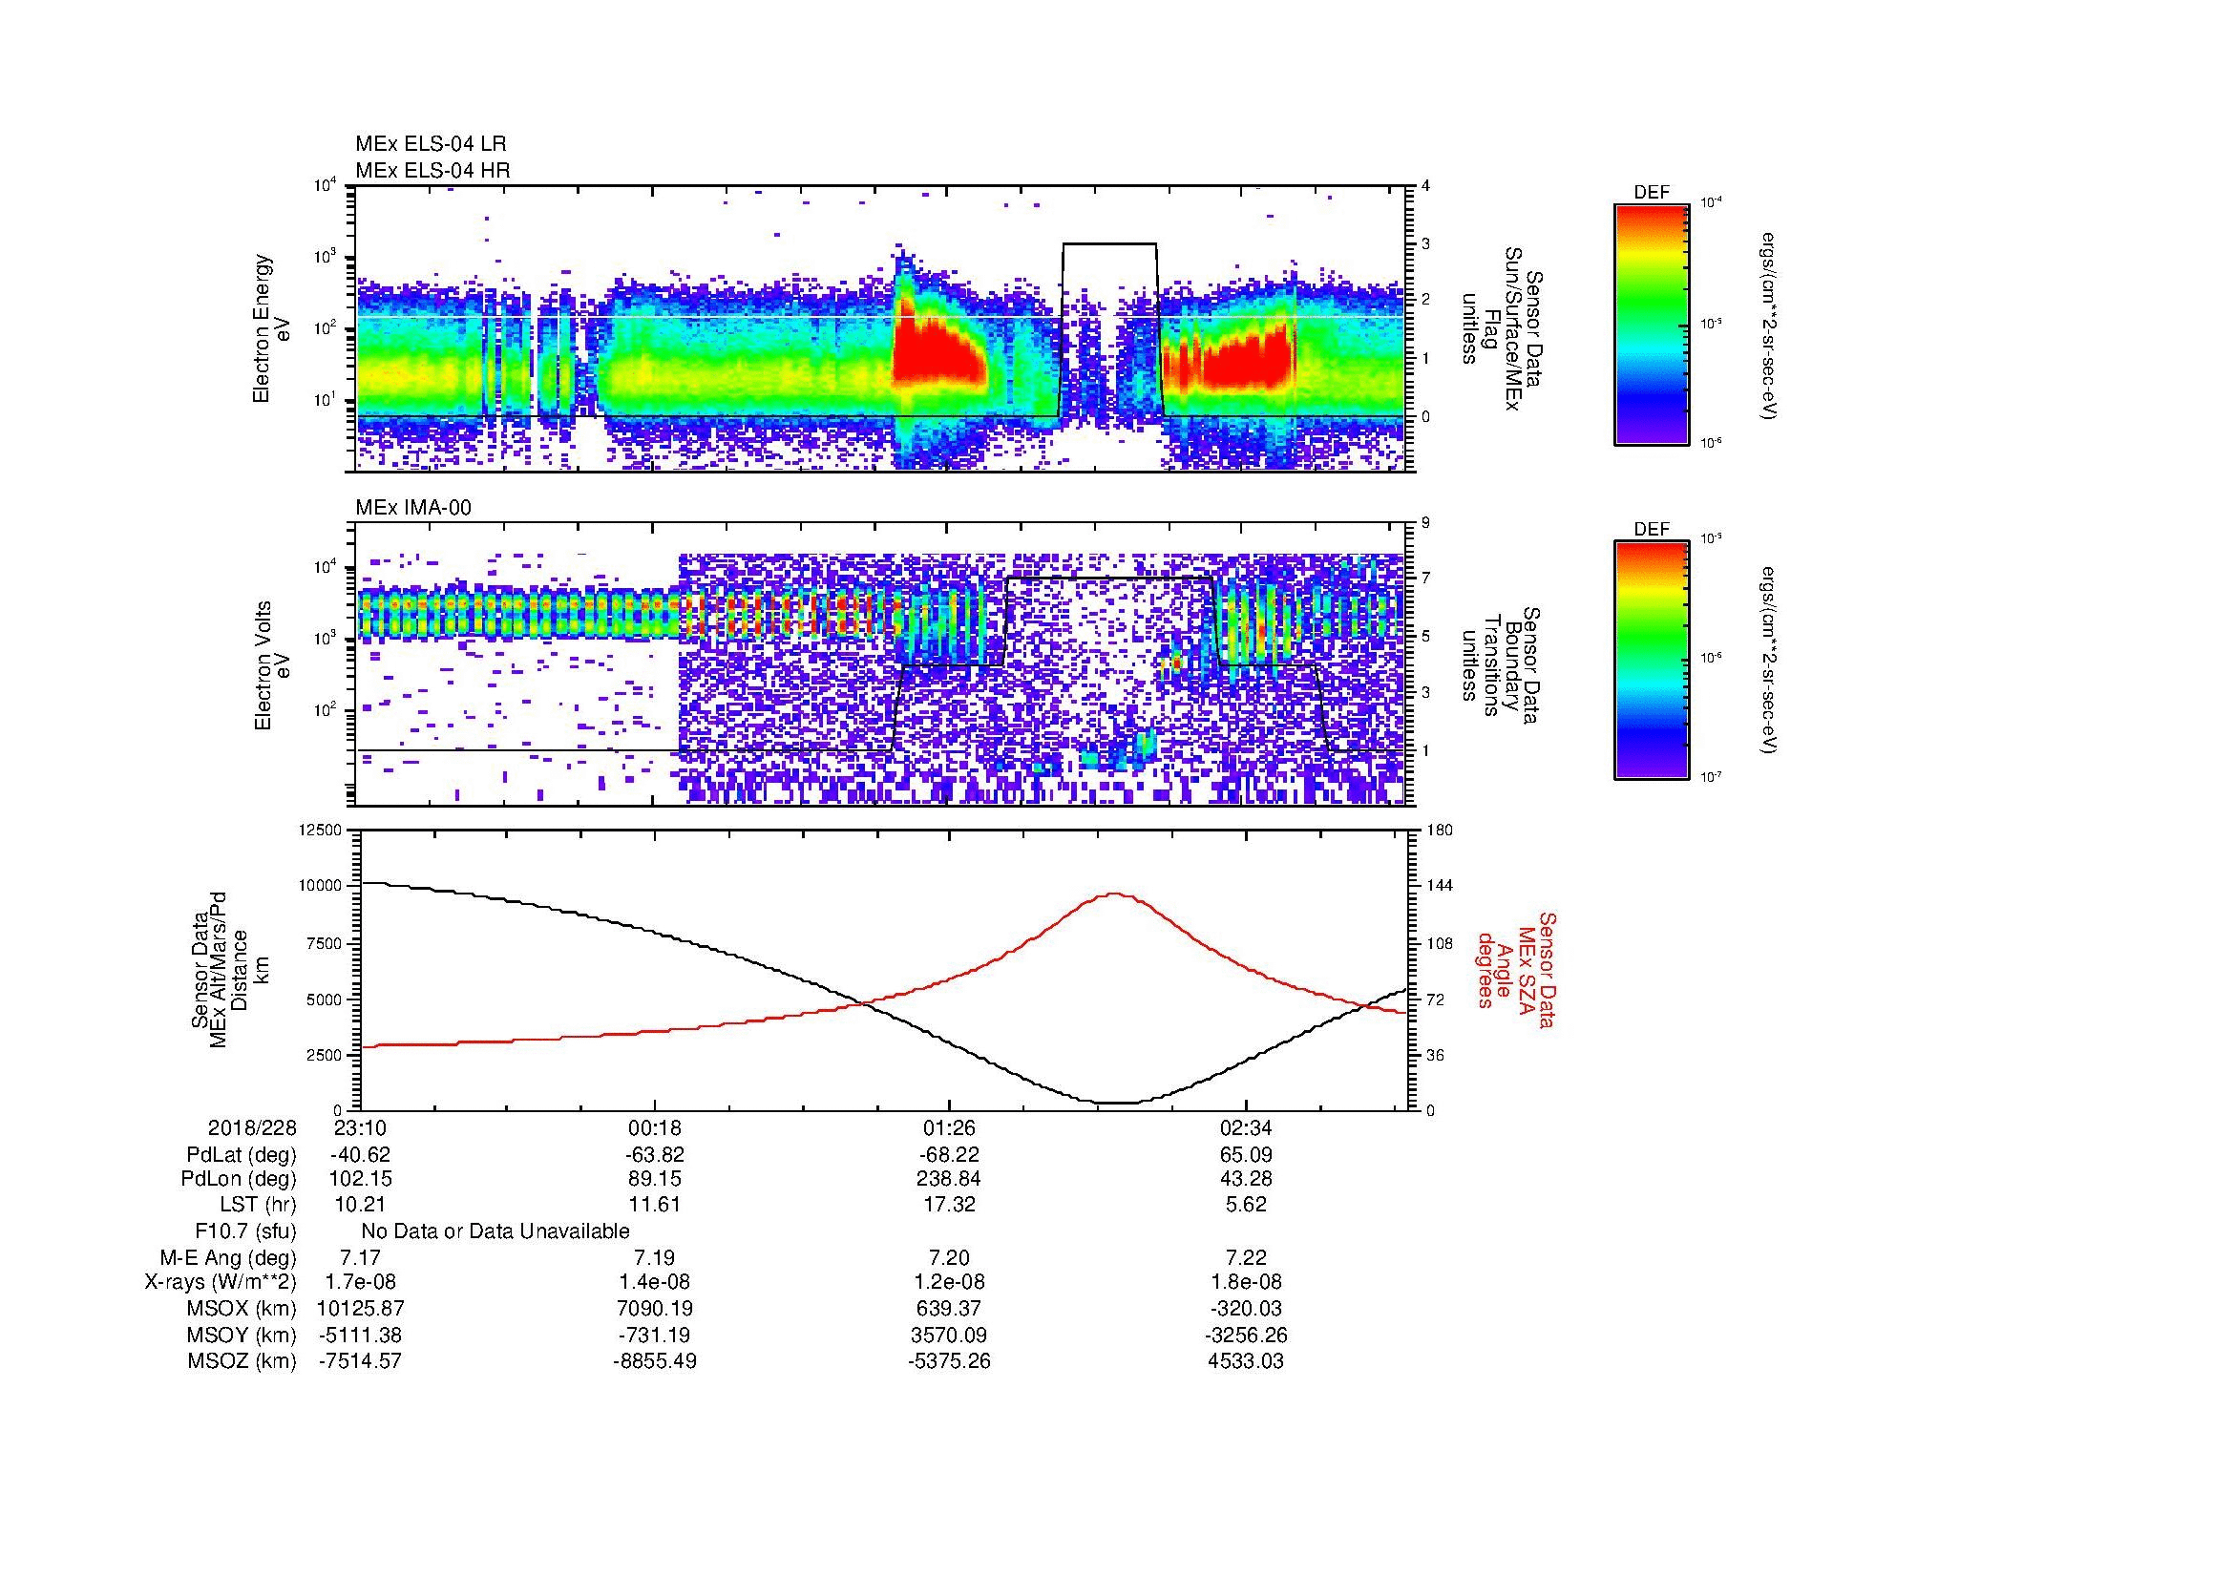Click the M-E Ang value 7.19

(x=656, y=1258)
